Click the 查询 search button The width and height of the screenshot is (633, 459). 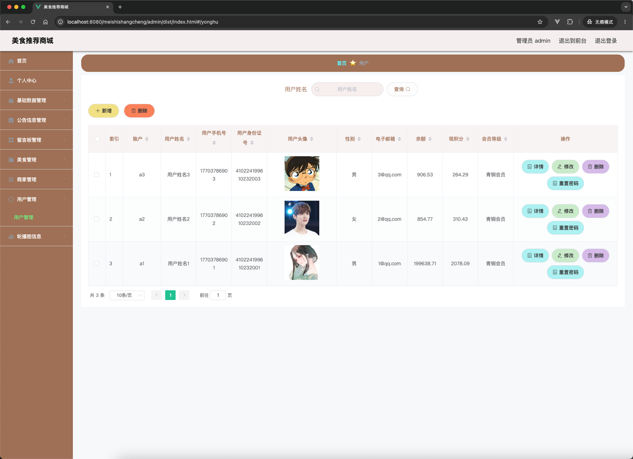[x=402, y=89]
